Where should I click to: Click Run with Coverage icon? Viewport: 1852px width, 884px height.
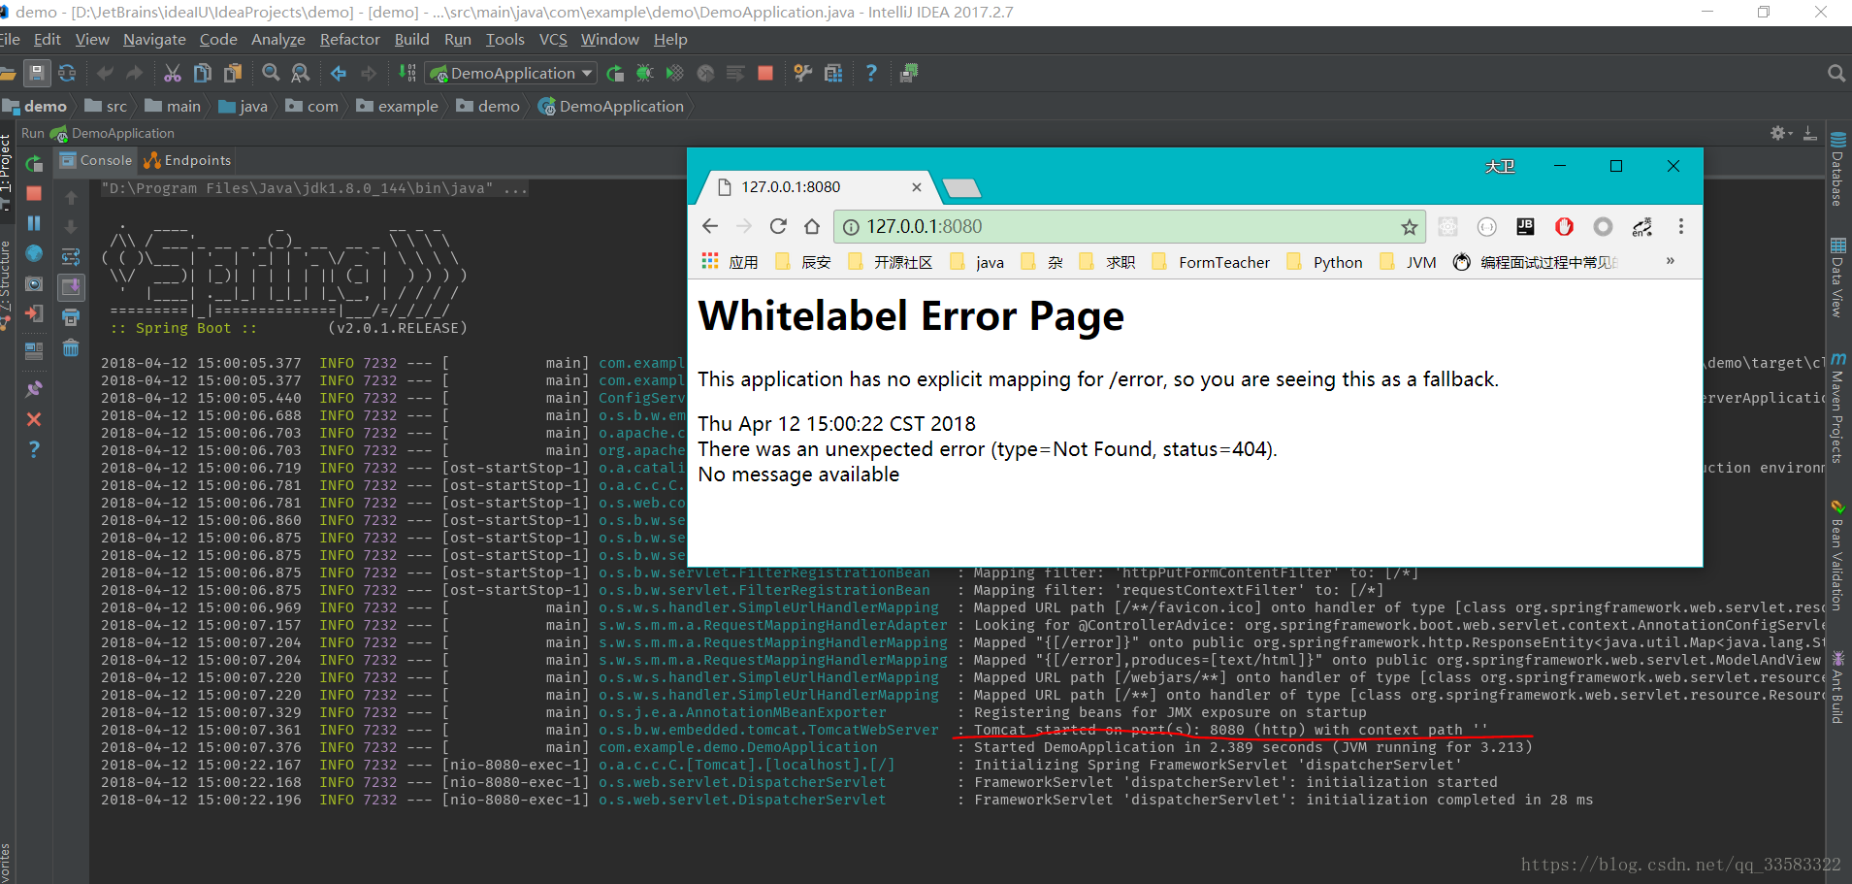coord(674,73)
